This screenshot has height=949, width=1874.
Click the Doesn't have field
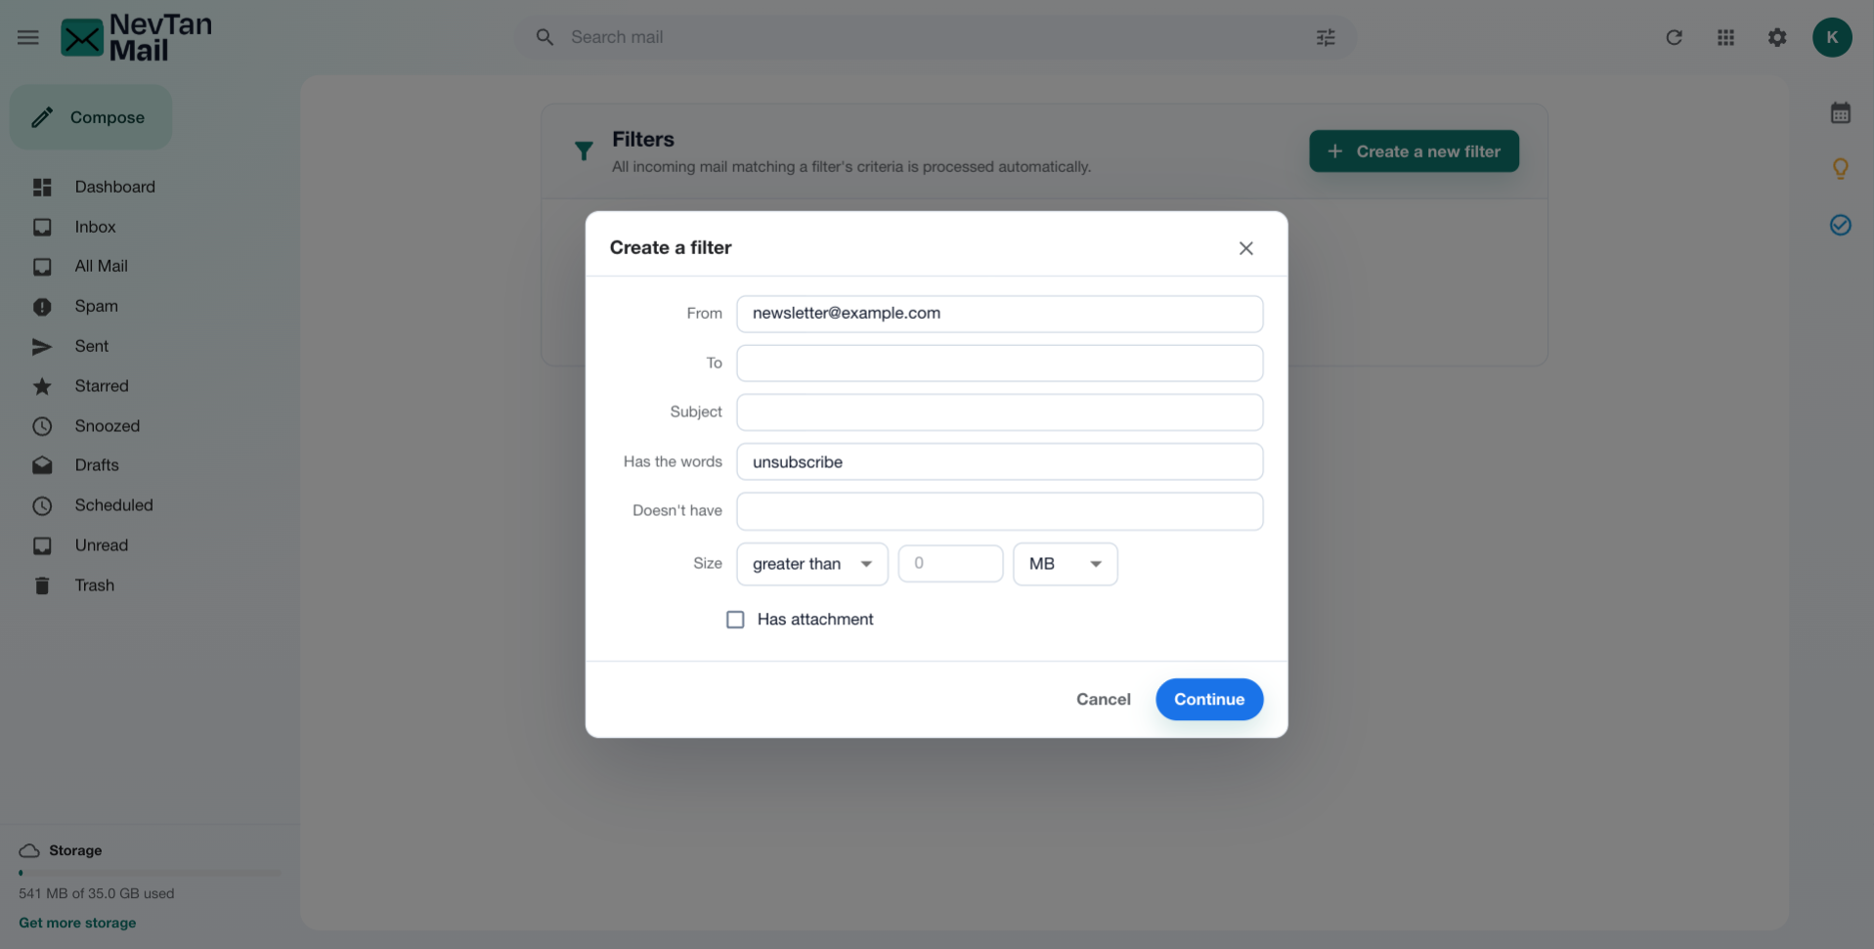click(x=999, y=511)
